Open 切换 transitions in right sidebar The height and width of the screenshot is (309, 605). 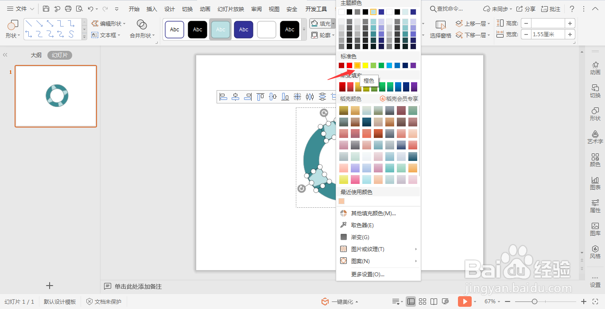click(x=595, y=91)
